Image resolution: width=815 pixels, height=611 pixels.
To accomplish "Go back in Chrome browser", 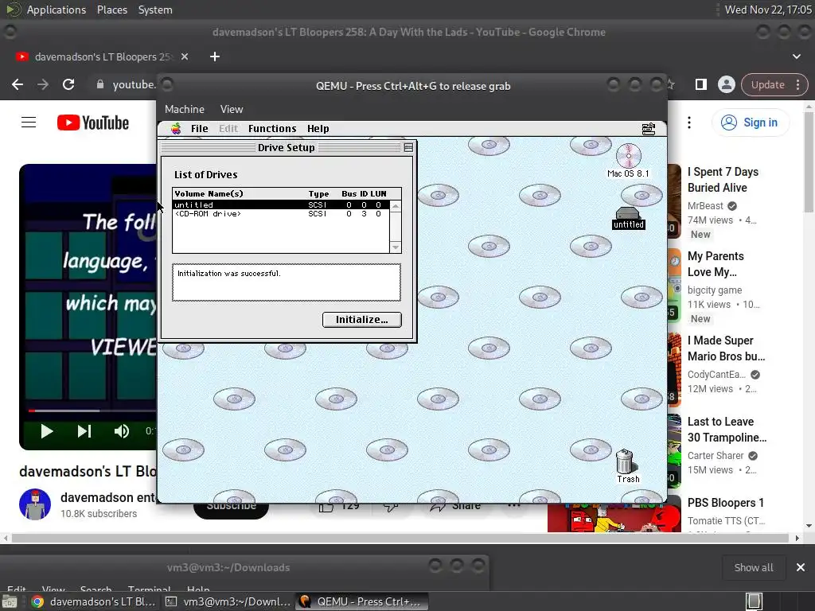I will [x=18, y=84].
